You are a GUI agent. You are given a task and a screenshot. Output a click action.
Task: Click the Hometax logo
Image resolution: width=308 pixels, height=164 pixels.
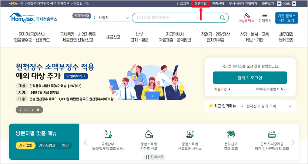click(x=33, y=18)
